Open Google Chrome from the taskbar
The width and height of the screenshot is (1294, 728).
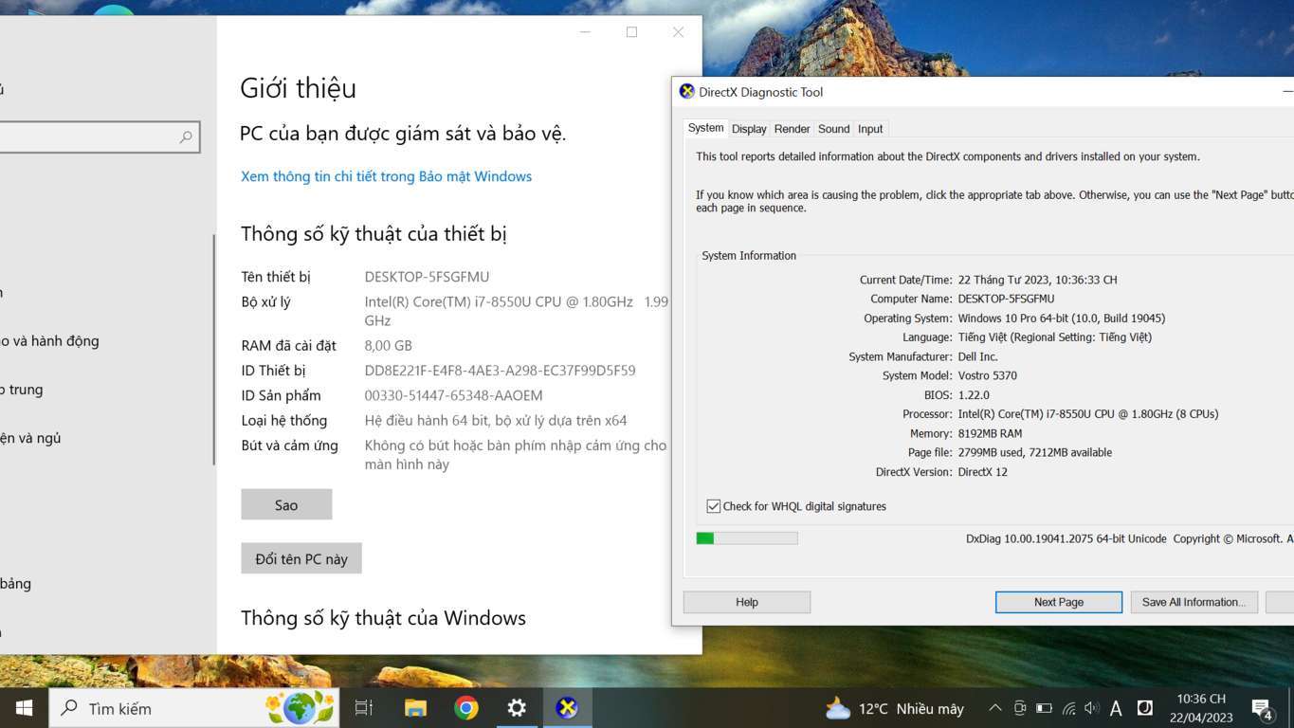point(465,708)
